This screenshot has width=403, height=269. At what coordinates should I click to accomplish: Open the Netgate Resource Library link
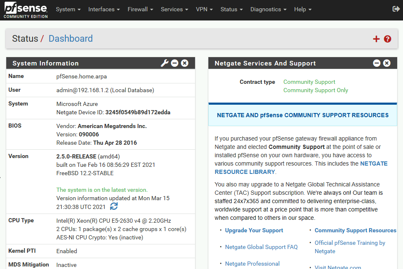(x=301, y=168)
